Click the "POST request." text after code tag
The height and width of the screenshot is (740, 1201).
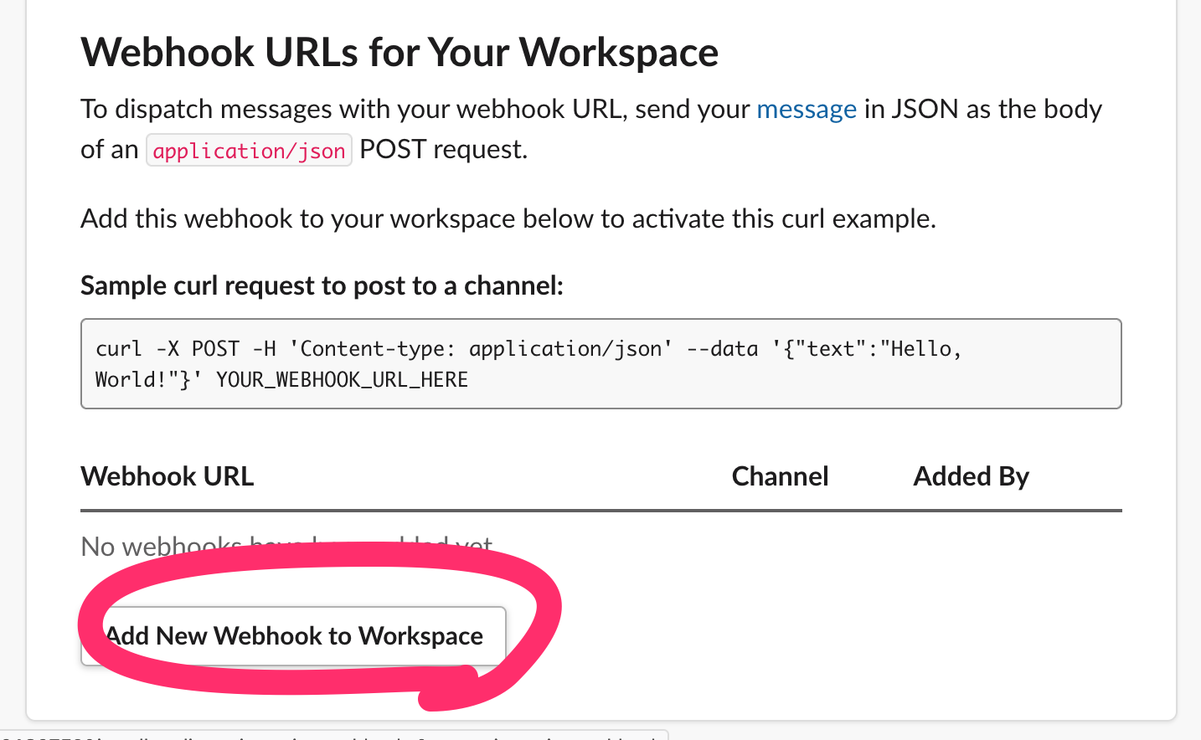pos(443,150)
